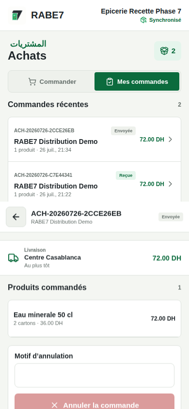The image size is (189, 409).
Task: Click order number ACH-20260726-C7E44341
Action: 43,175
